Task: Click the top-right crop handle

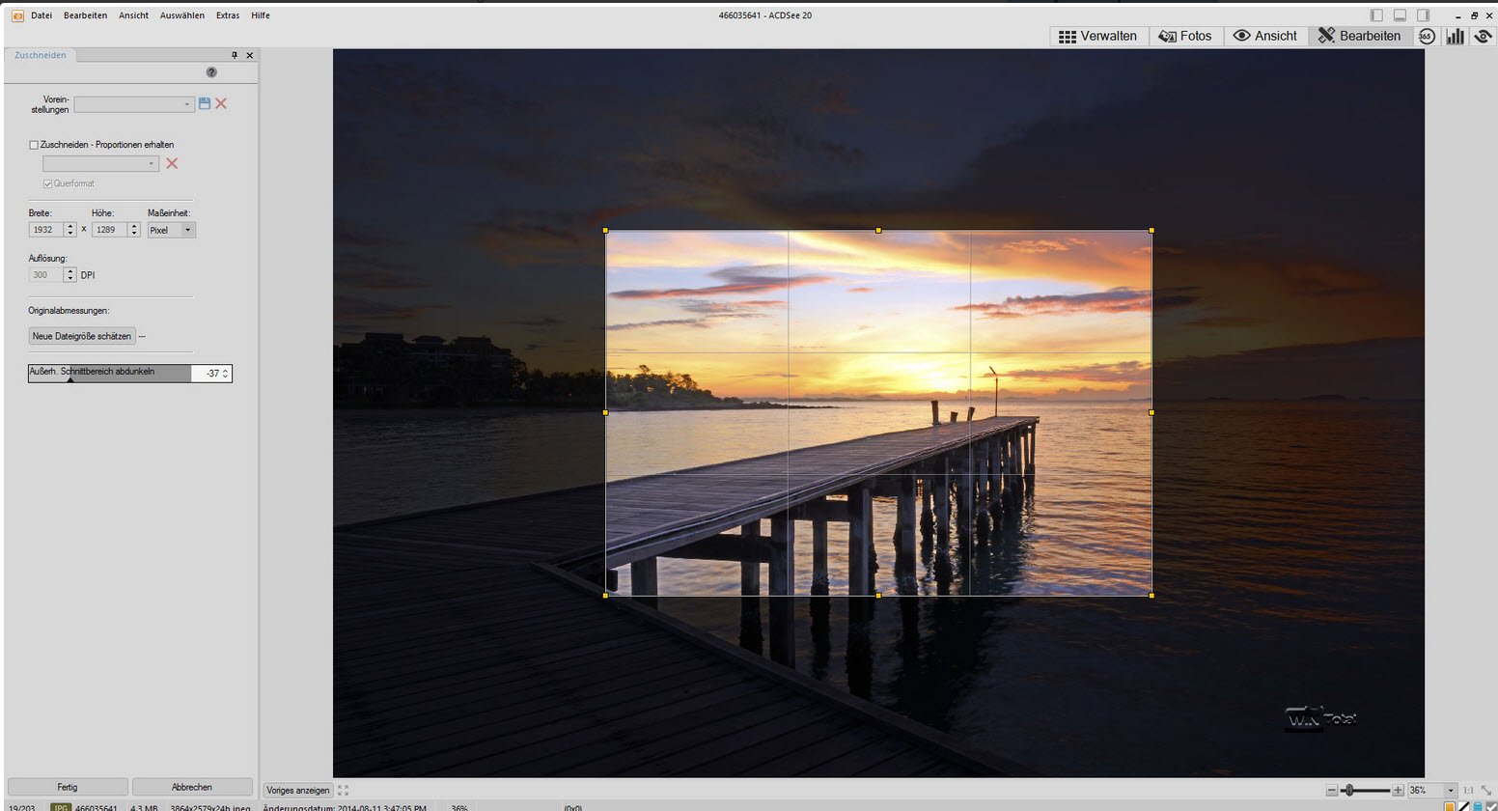Action: tap(1151, 230)
